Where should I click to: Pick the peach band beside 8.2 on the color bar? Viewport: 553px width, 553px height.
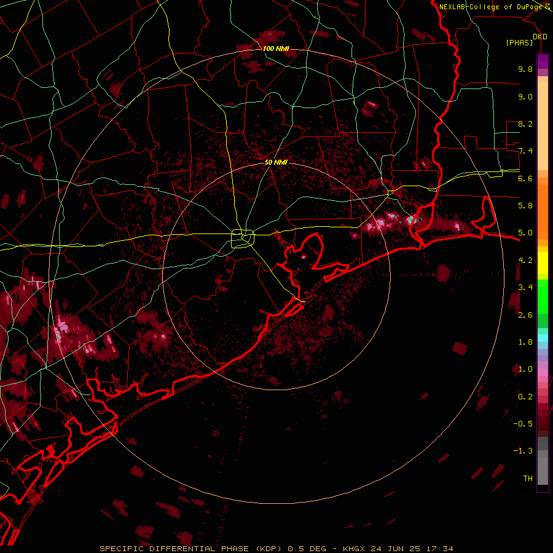click(x=543, y=127)
